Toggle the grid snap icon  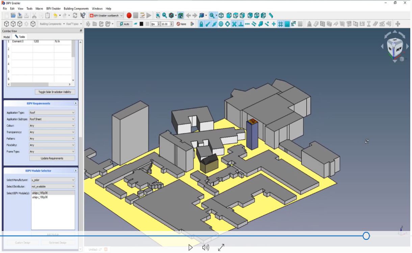coord(280,24)
